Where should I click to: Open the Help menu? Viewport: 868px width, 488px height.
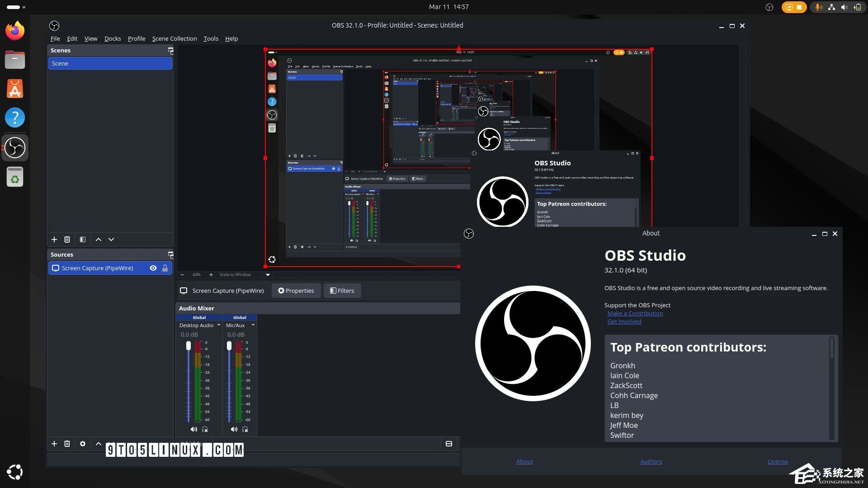231,39
